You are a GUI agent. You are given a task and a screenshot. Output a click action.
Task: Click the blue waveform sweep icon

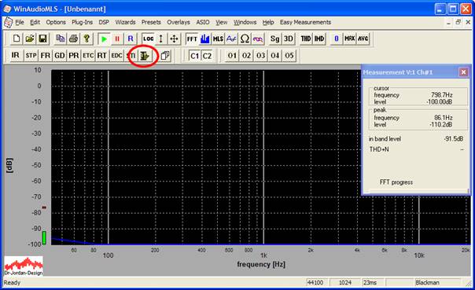click(x=231, y=39)
